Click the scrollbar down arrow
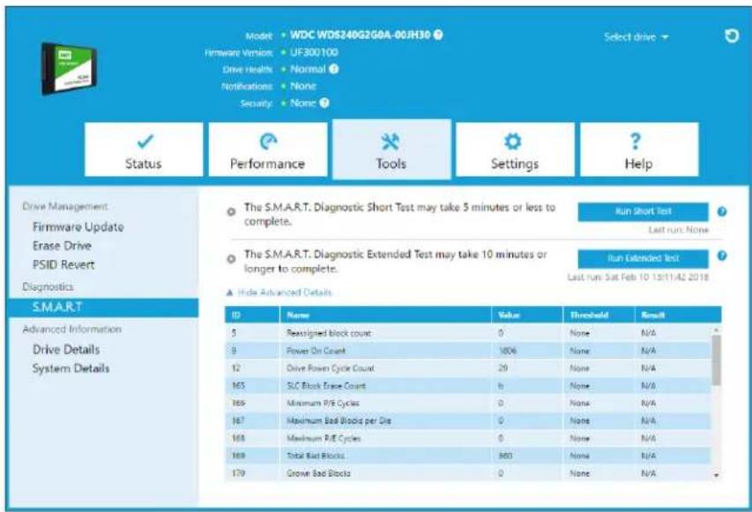This screenshot has height=512, width=752. tap(716, 475)
